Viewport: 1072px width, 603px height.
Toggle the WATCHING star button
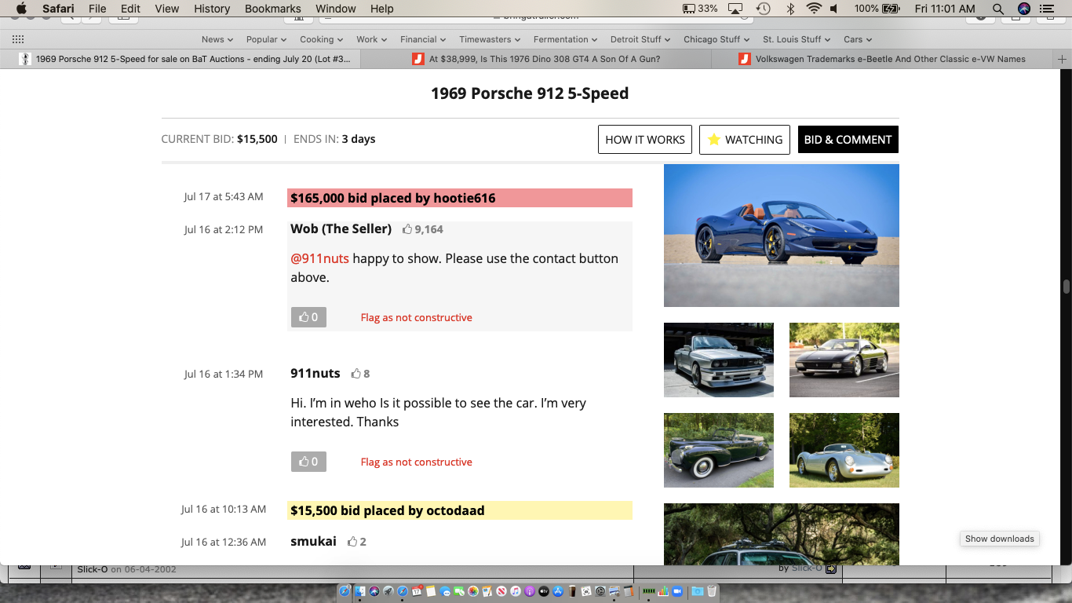click(x=745, y=139)
